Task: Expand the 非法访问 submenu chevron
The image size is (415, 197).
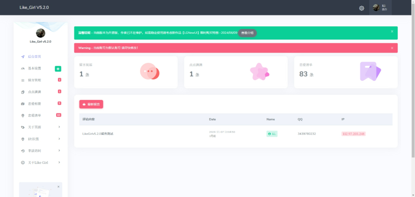Action: click(59, 150)
